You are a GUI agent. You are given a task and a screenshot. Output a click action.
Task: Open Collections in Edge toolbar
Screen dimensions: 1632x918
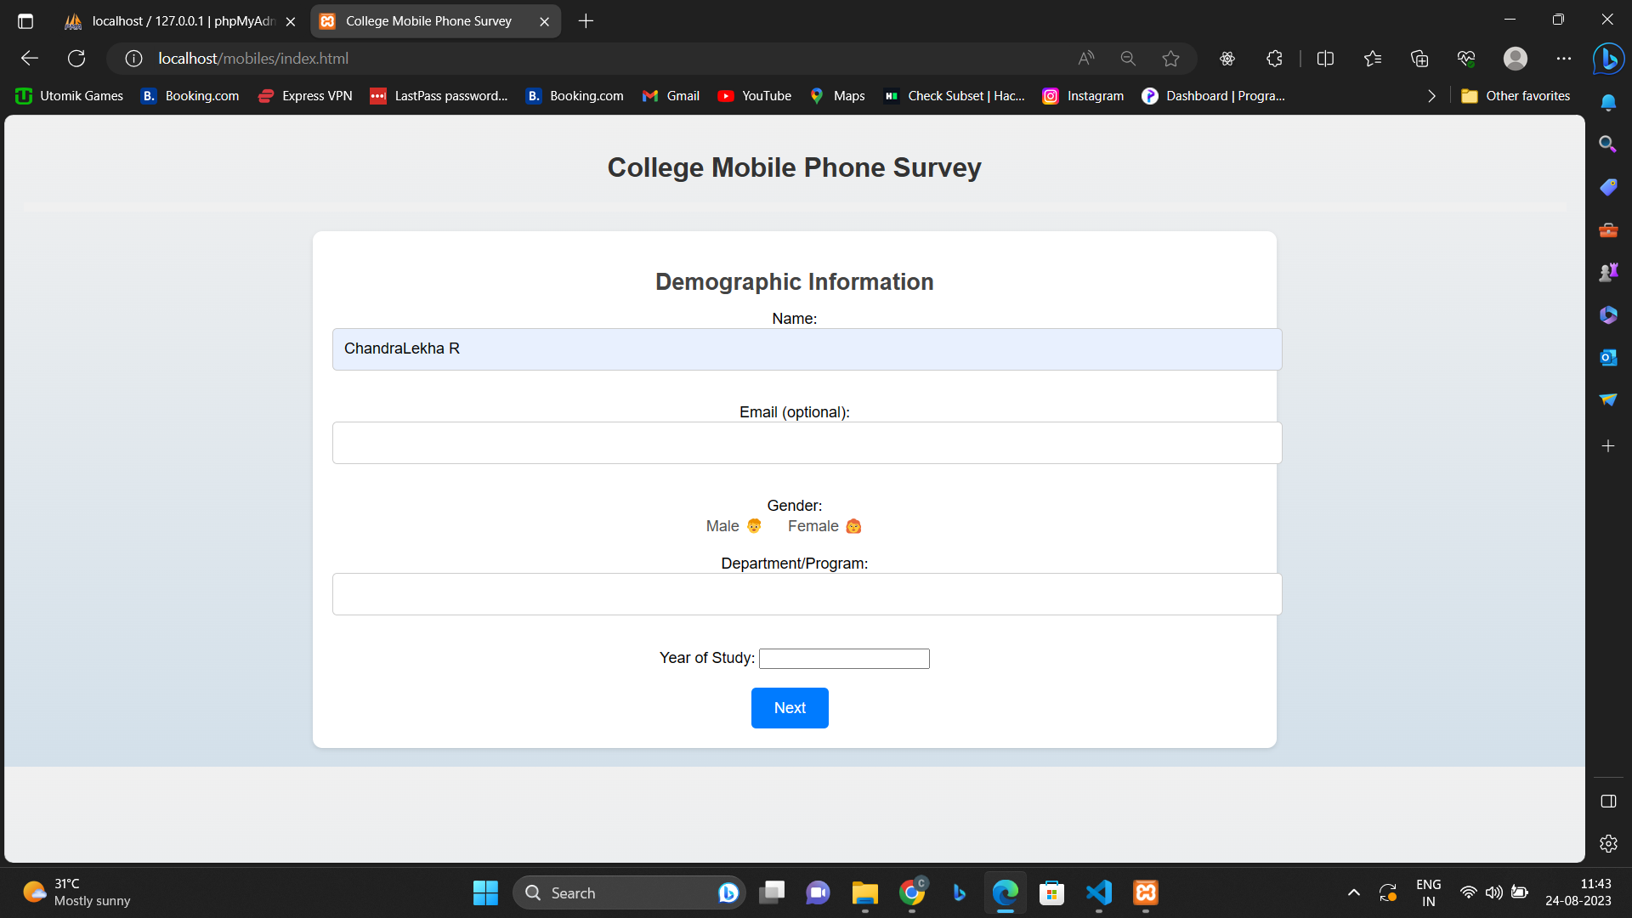1419,58
